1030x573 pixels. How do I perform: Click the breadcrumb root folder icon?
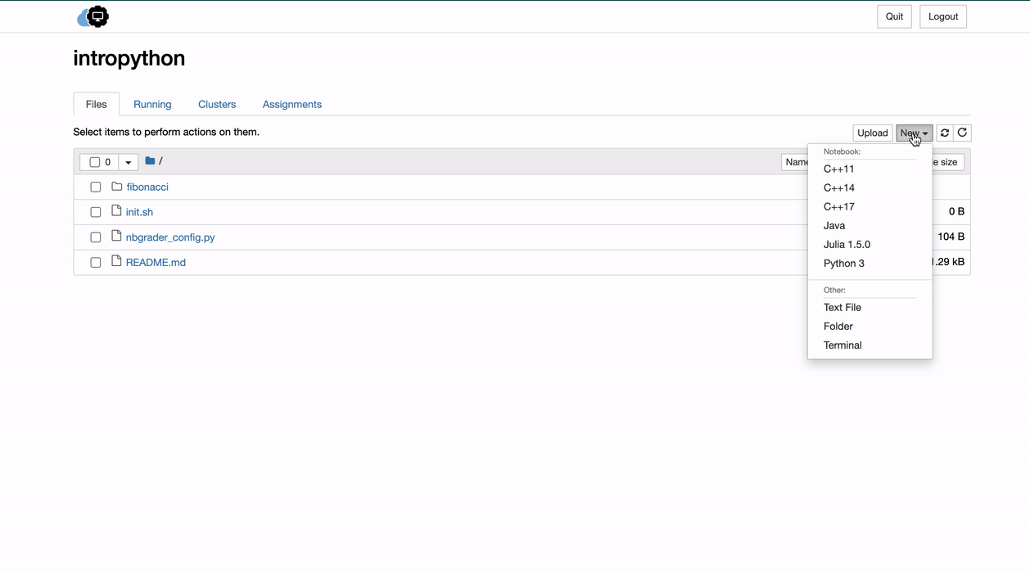click(x=150, y=161)
